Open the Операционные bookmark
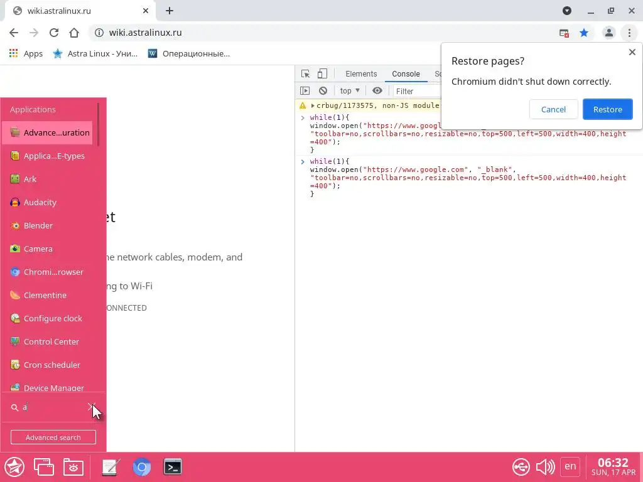Image resolution: width=643 pixels, height=482 pixels. [x=189, y=54]
